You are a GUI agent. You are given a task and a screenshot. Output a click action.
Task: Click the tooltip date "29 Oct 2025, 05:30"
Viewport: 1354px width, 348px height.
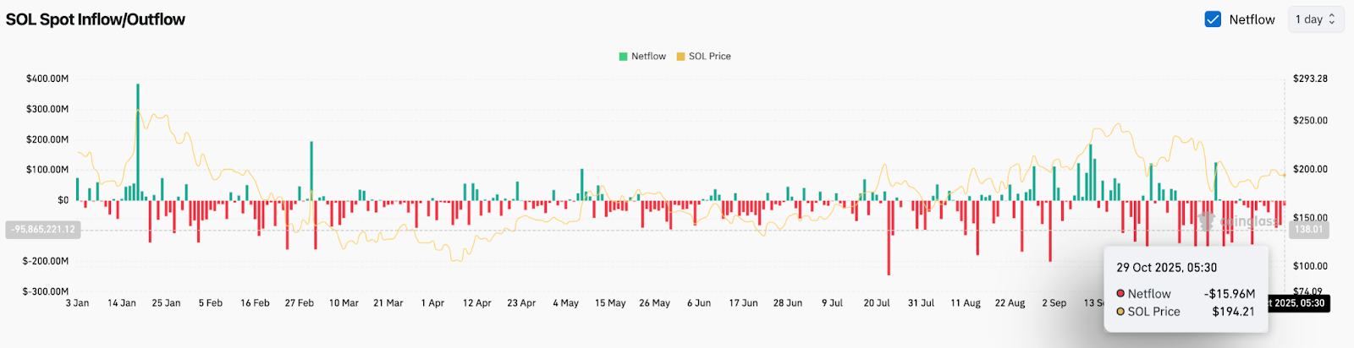click(x=1166, y=268)
